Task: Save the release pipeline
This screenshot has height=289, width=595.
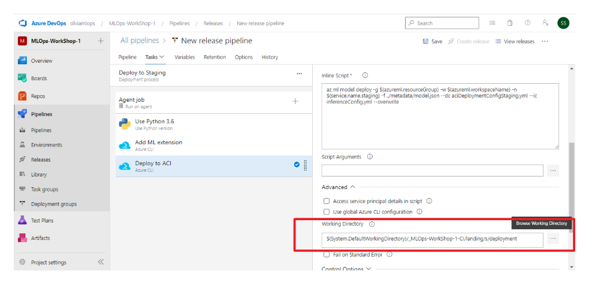Action: click(433, 42)
